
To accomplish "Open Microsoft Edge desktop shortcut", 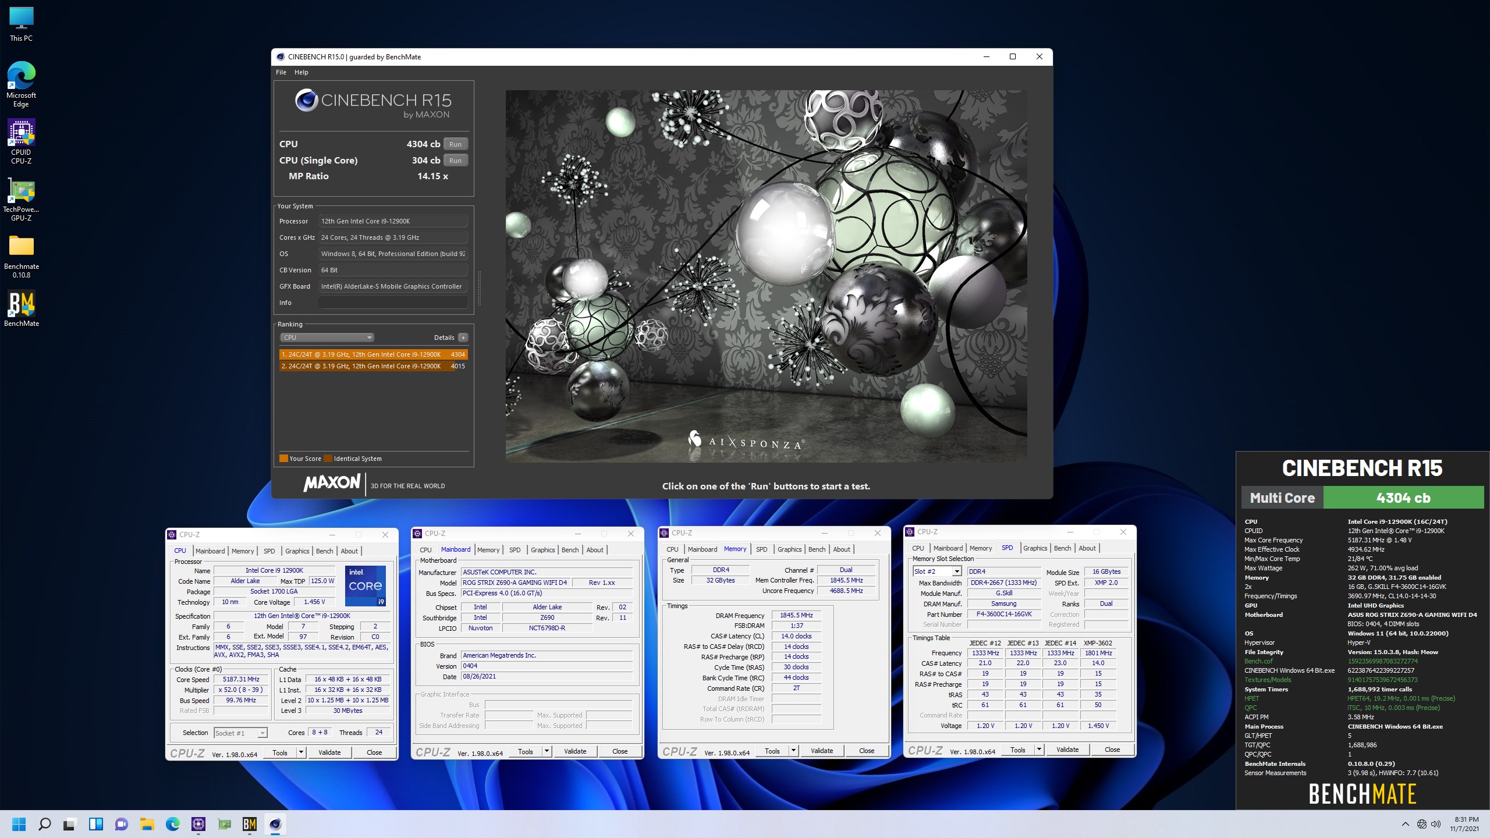I will click(x=22, y=85).
